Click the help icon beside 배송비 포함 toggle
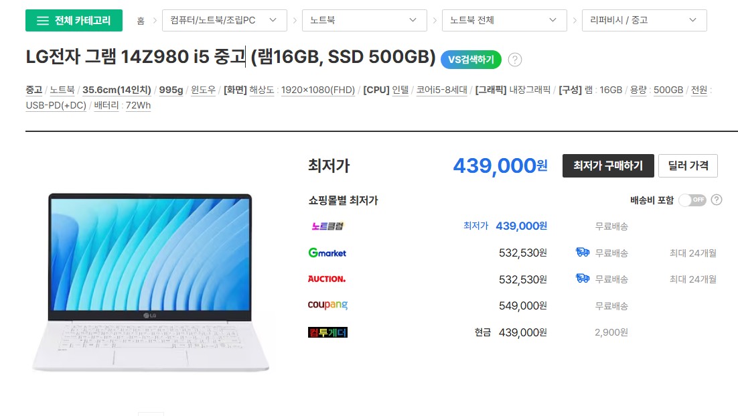 pos(717,200)
